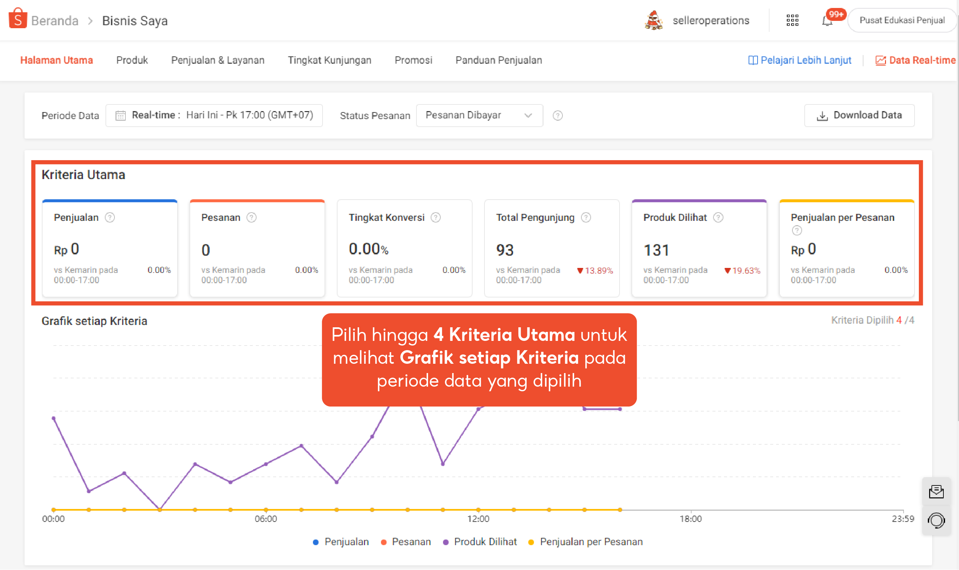
Task: Select the Total Pengunjung criteria card
Action: pyautogui.click(x=552, y=248)
